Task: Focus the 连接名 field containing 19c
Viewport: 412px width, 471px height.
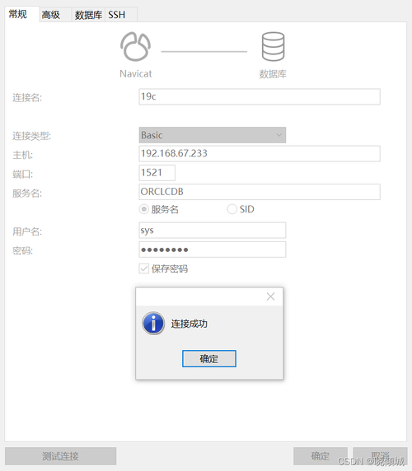Action: pyautogui.click(x=260, y=96)
